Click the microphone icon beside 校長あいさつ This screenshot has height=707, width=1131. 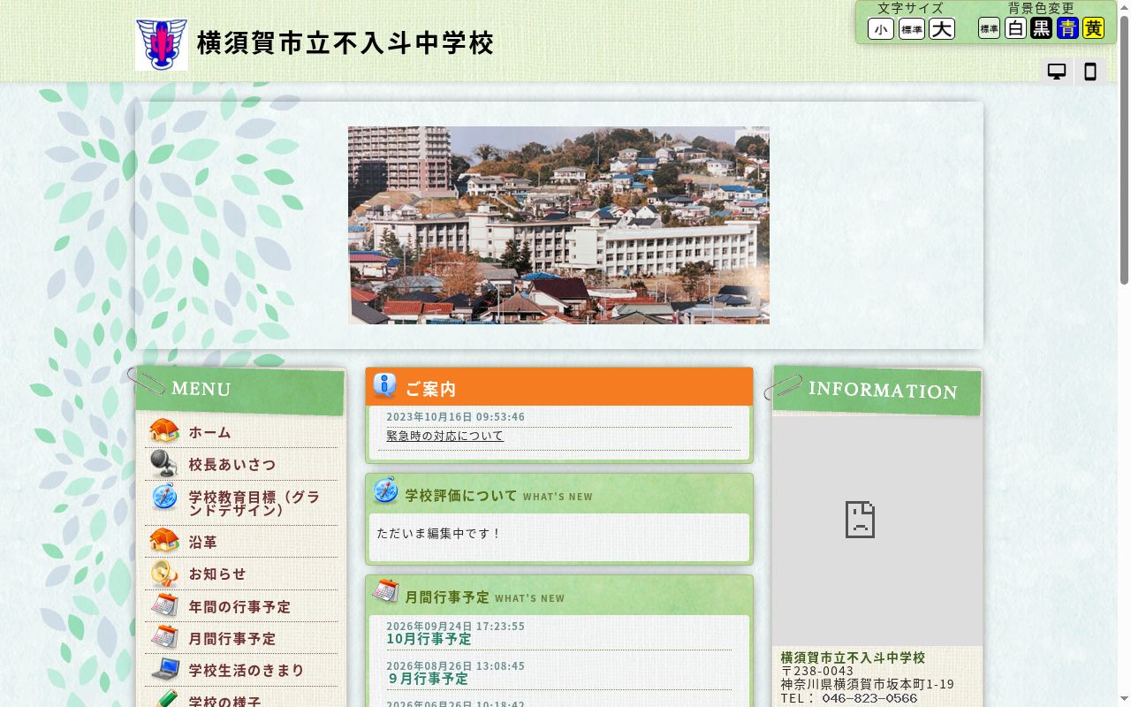pos(164,463)
